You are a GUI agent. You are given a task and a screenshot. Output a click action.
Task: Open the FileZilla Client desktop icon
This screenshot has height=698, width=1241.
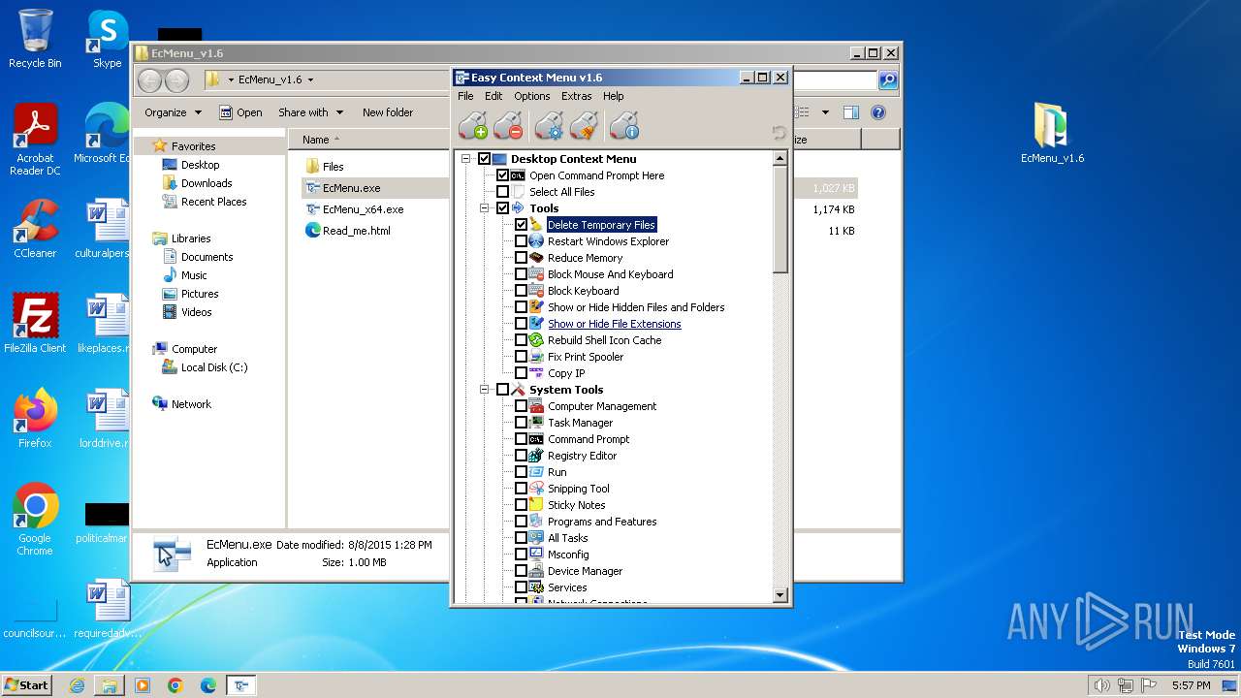[35, 324]
